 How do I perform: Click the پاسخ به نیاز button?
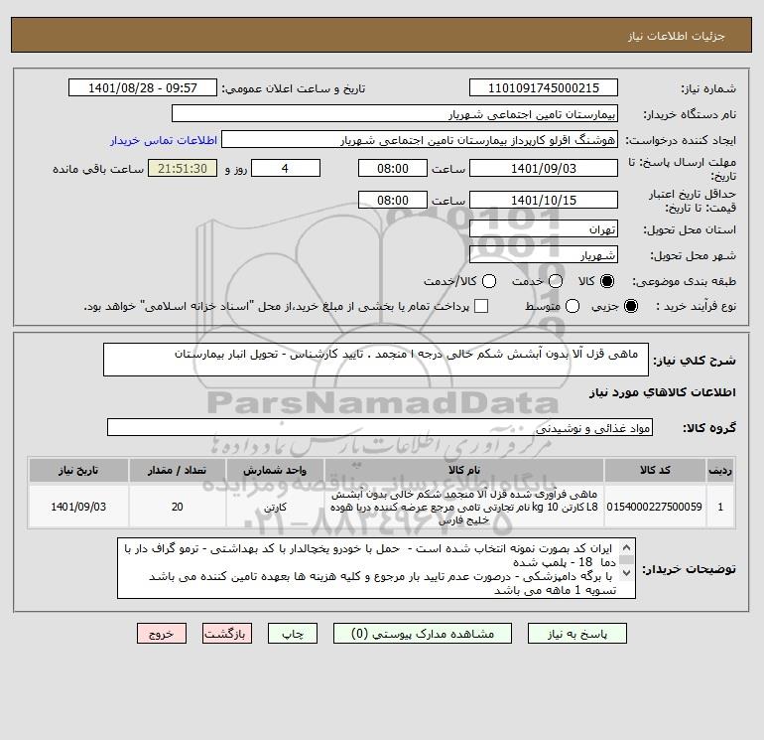click(x=577, y=634)
